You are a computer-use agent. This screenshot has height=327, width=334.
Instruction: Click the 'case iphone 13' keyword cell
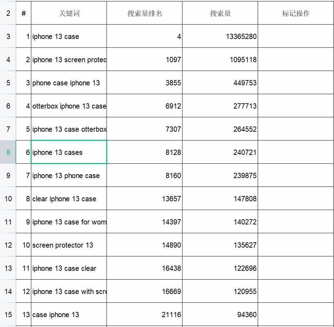[69, 314]
